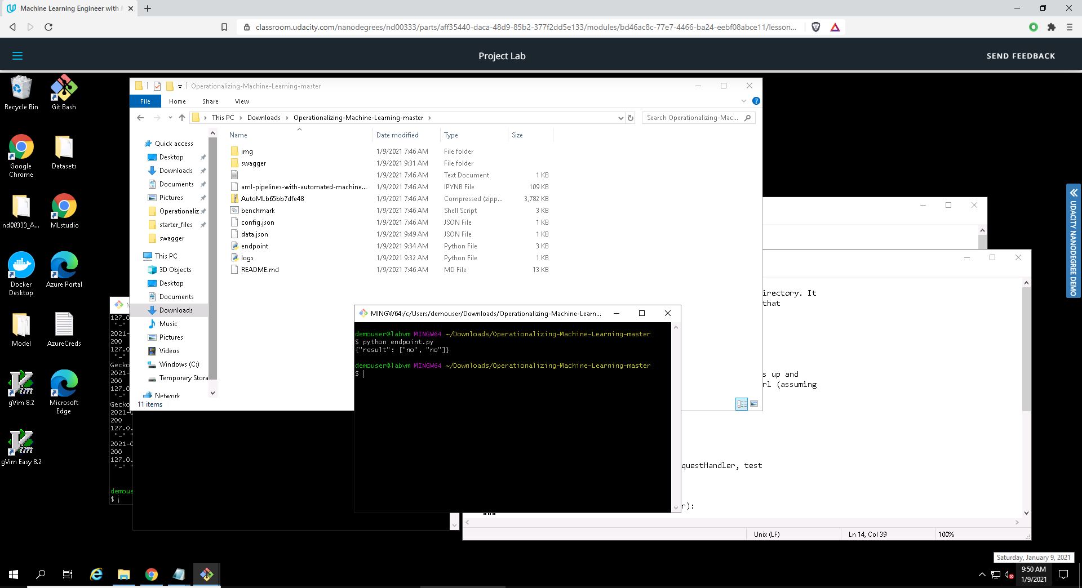Open the MLstudio desktop shortcut
Viewport: 1082px width, 588px height.
pos(64,211)
